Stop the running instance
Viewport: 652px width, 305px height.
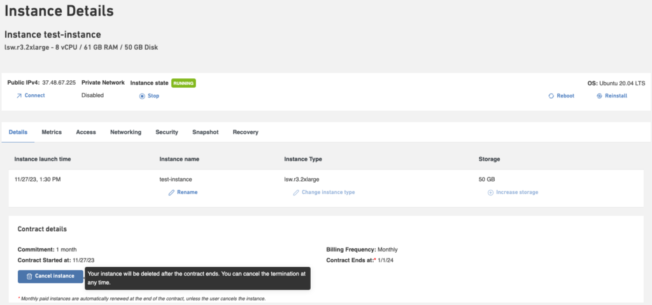(149, 96)
